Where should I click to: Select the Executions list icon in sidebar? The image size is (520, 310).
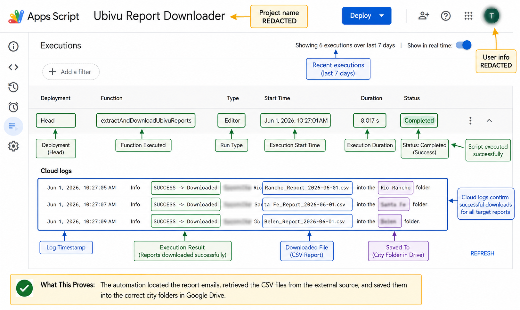pos(13,126)
